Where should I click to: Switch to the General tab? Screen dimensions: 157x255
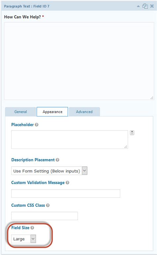(21, 112)
